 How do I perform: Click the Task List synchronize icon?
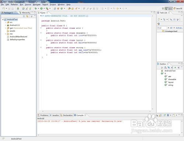(x=159, y=24)
